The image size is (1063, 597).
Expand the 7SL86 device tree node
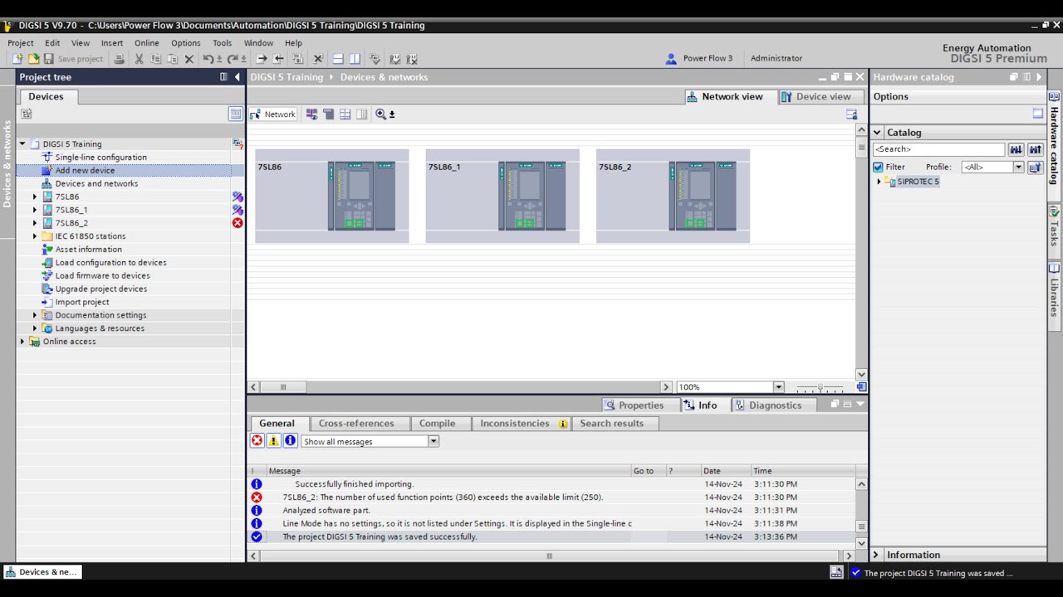(35, 197)
